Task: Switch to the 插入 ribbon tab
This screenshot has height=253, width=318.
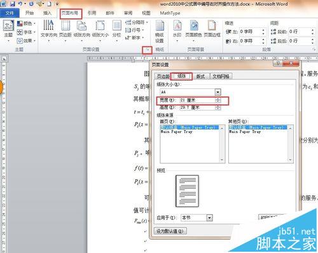Action: click(47, 13)
